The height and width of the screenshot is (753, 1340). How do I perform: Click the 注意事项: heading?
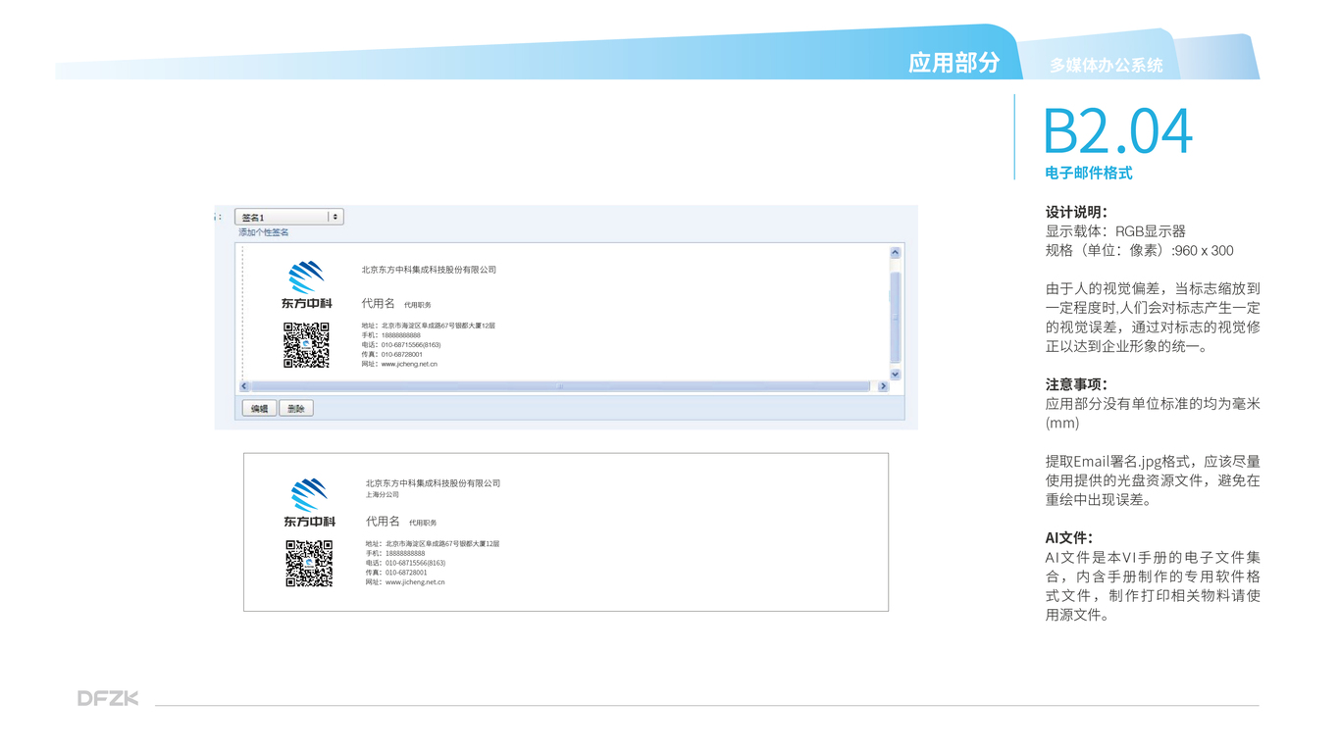click(x=1076, y=384)
